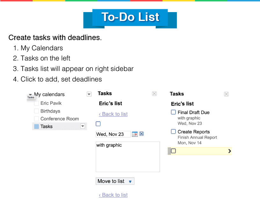Check off the Final Draft Due task
Screen dimensions: 260x202
tap(173, 112)
